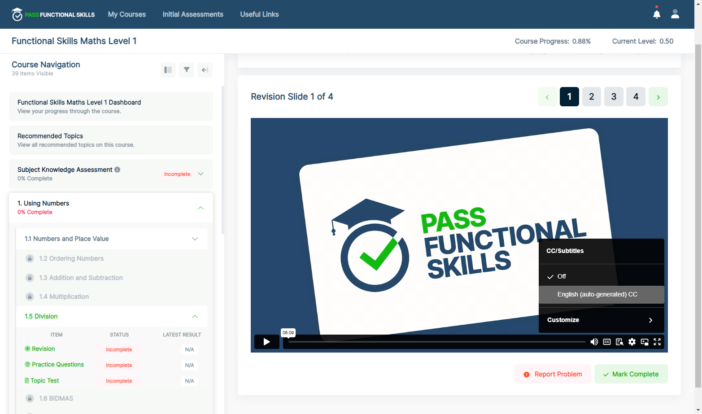Open the notifications bell
Viewport: 702px width, 414px height.
[x=657, y=14]
